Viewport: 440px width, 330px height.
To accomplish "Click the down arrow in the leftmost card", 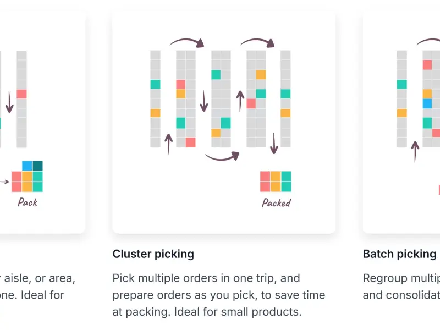I will pyautogui.click(x=9, y=102).
